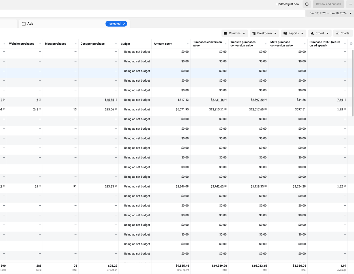Open the Columns dropdown

[235, 33]
